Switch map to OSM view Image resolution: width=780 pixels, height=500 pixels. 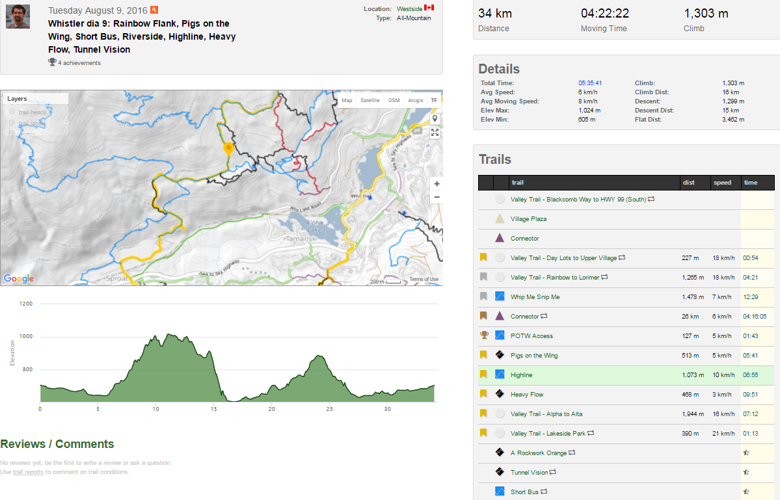click(394, 100)
